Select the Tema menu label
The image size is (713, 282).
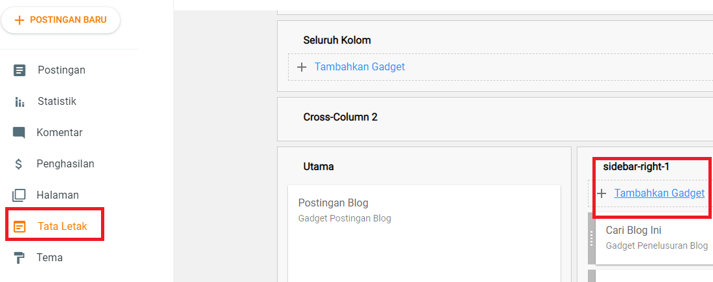50,258
